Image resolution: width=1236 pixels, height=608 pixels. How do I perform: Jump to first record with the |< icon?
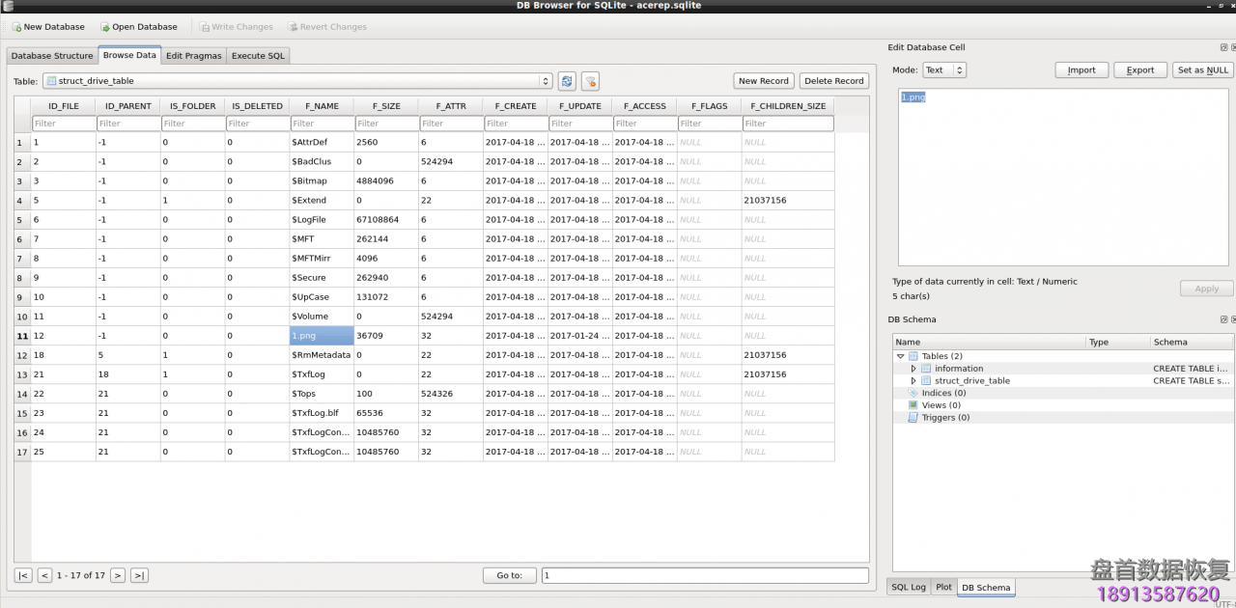[x=22, y=574]
